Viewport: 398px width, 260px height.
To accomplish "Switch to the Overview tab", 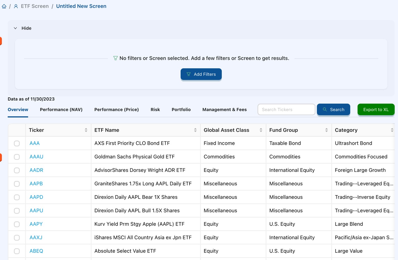I will pyautogui.click(x=18, y=110).
